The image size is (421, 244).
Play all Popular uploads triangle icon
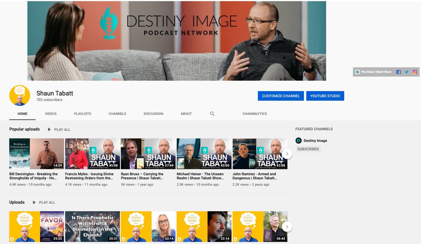point(49,130)
